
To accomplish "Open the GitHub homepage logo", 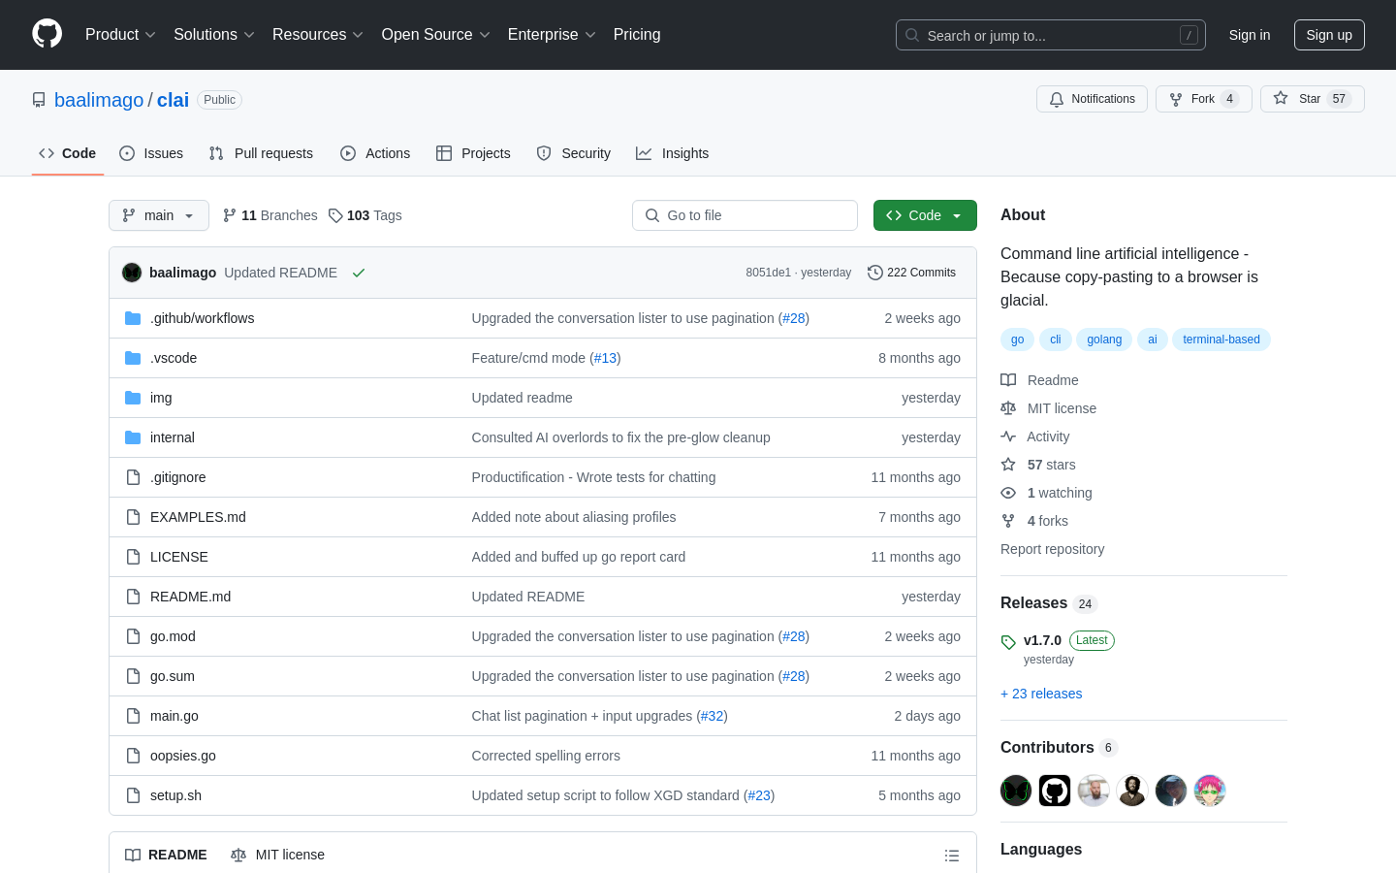I will pos(47,34).
